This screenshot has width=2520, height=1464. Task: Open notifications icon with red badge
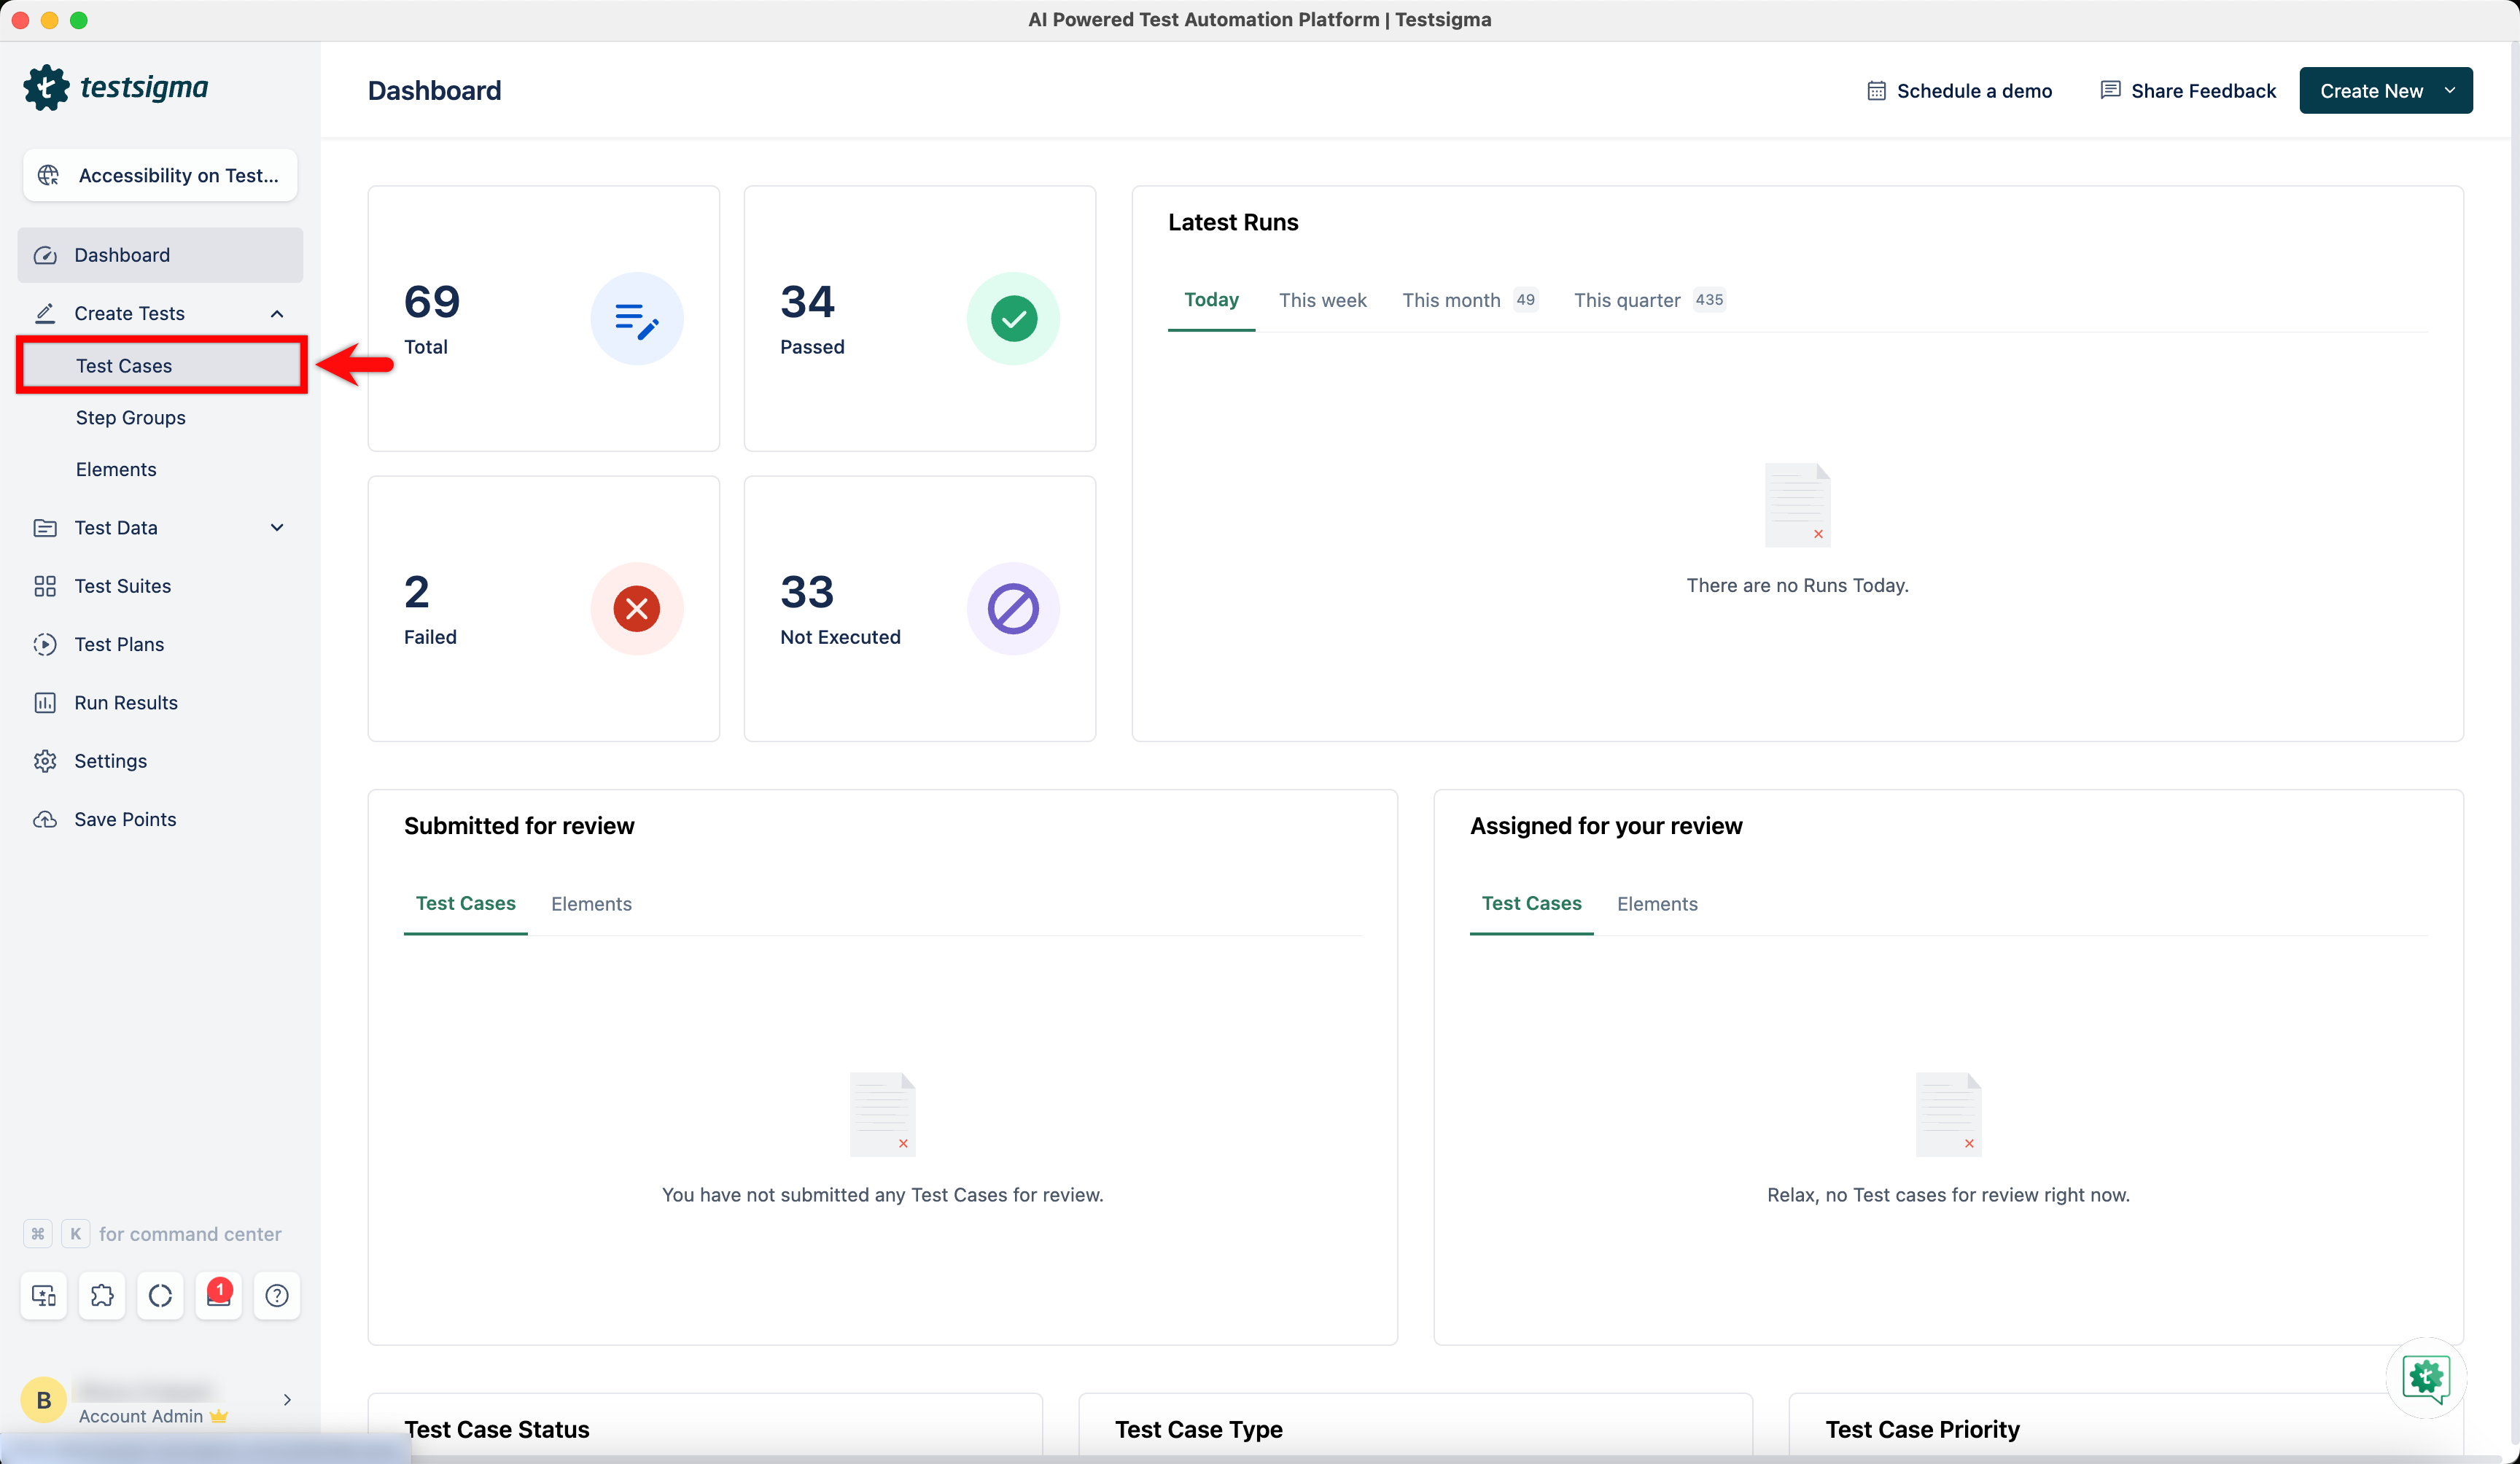219,1295
